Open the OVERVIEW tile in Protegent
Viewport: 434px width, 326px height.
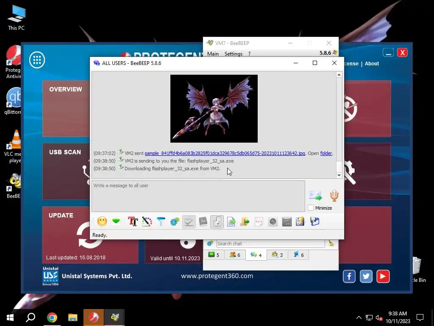[66, 109]
